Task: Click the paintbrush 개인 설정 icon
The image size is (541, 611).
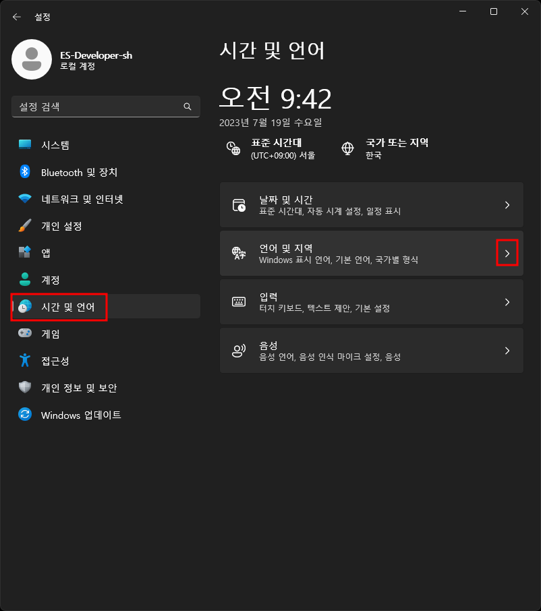Action: [x=25, y=226]
